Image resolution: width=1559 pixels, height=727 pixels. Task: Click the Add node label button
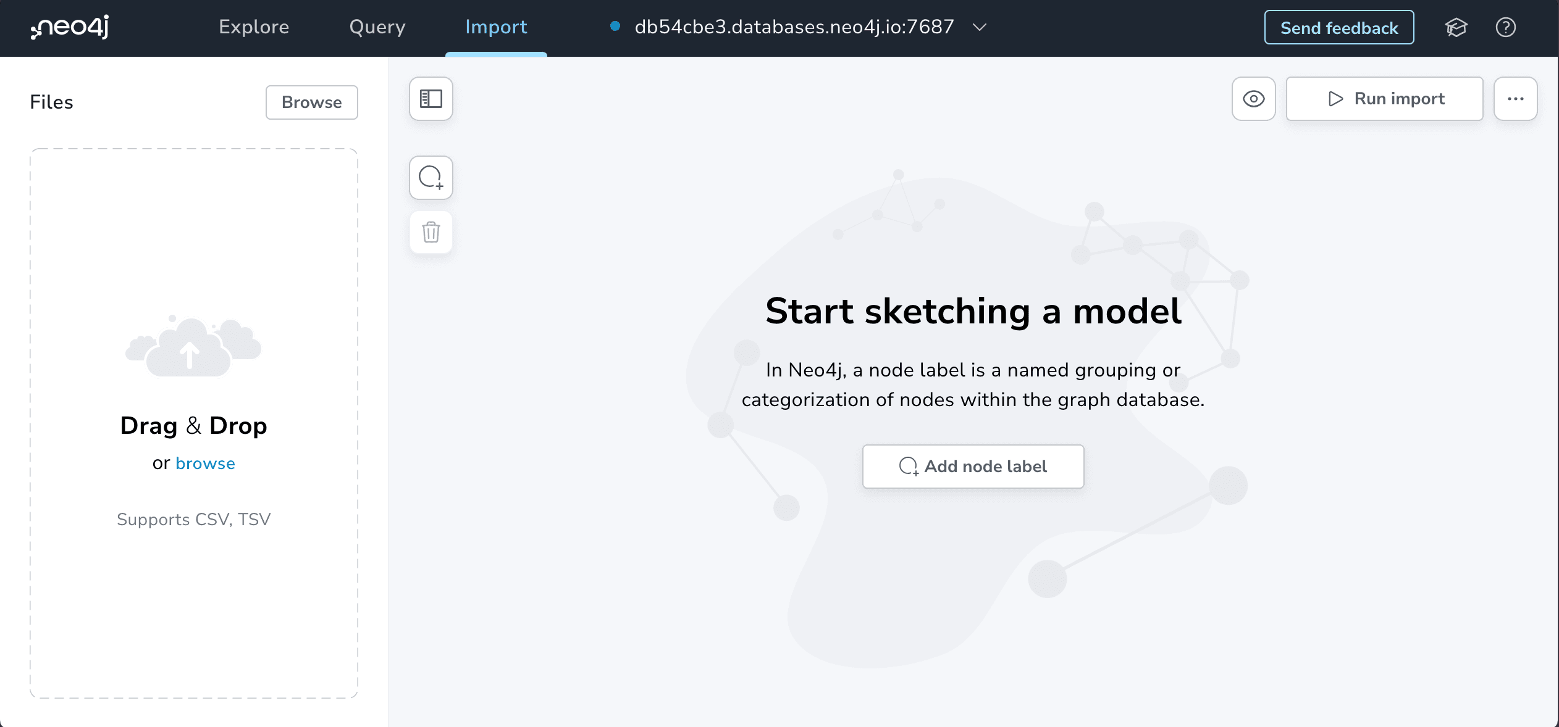973,467
